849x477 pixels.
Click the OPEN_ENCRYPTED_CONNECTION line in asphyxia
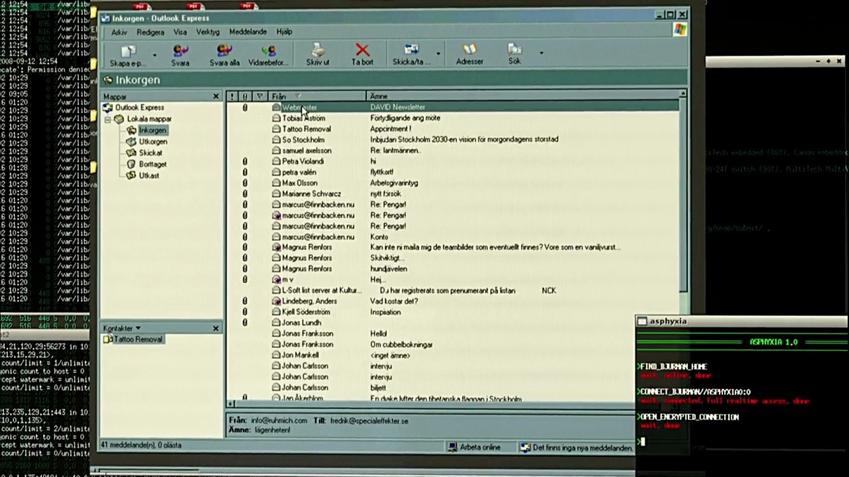pyautogui.click(x=688, y=417)
